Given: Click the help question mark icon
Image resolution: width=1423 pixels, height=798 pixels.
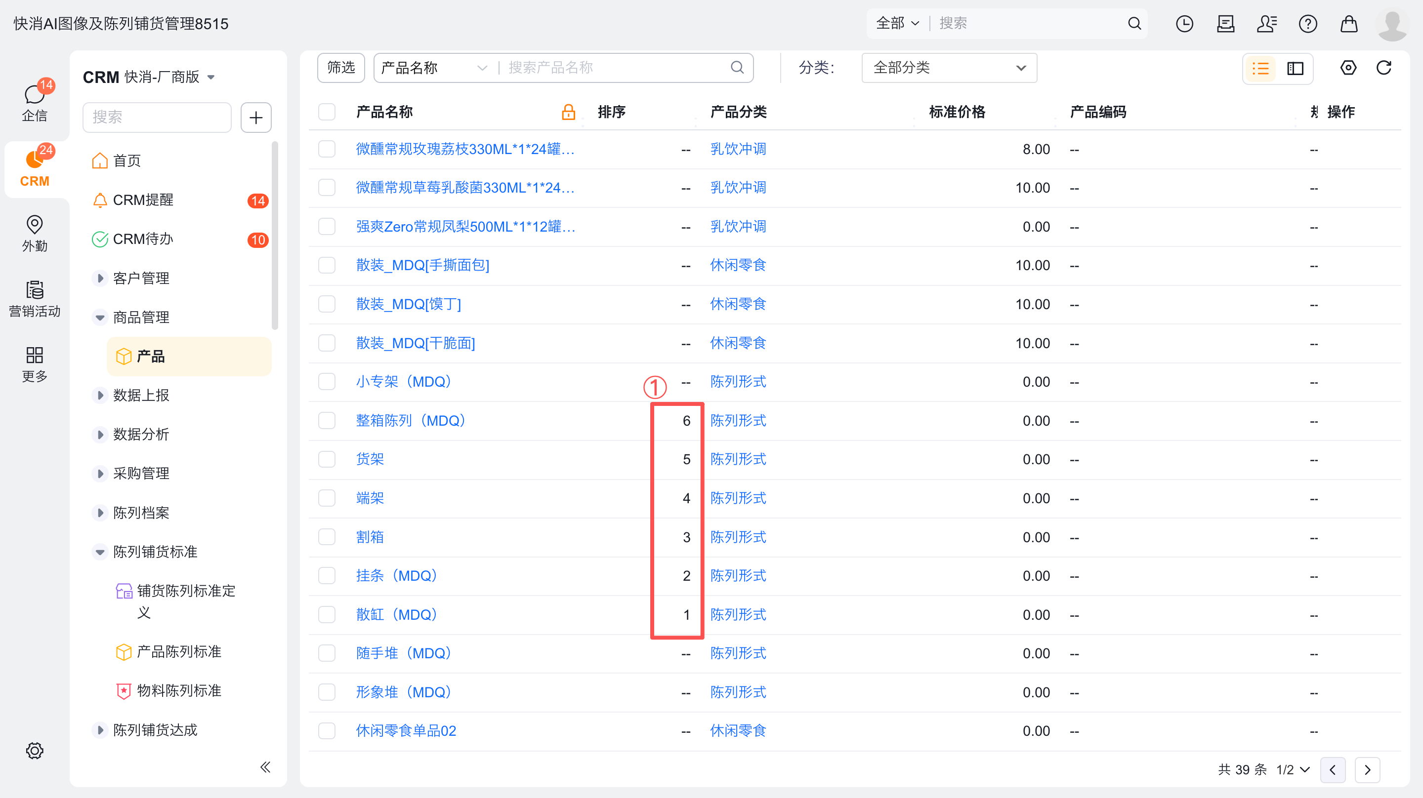Looking at the screenshot, I should click(x=1307, y=24).
